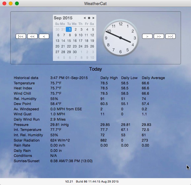
Task: Click the WeatherCat window title
Action: click(x=95, y=3)
